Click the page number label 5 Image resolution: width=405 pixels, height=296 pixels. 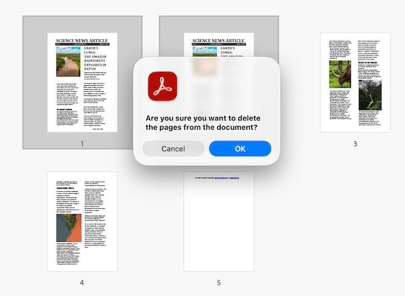219,282
